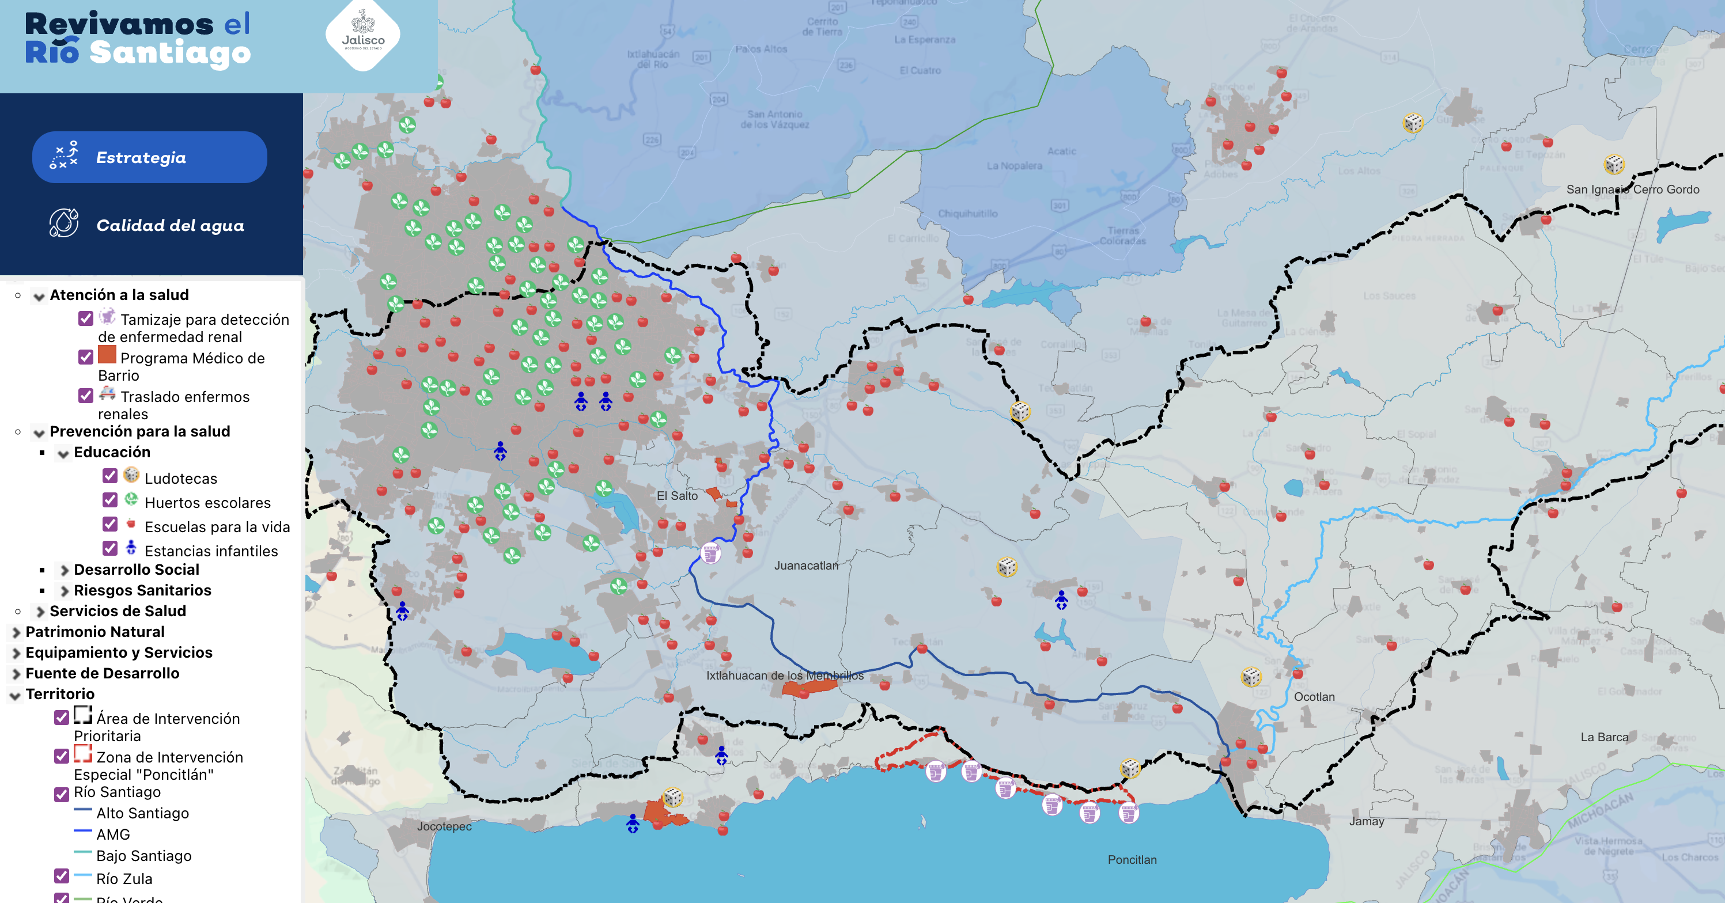Expand the Patrimonio Natural category
This screenshot has height=903, width=1725.
click(16, 632)
